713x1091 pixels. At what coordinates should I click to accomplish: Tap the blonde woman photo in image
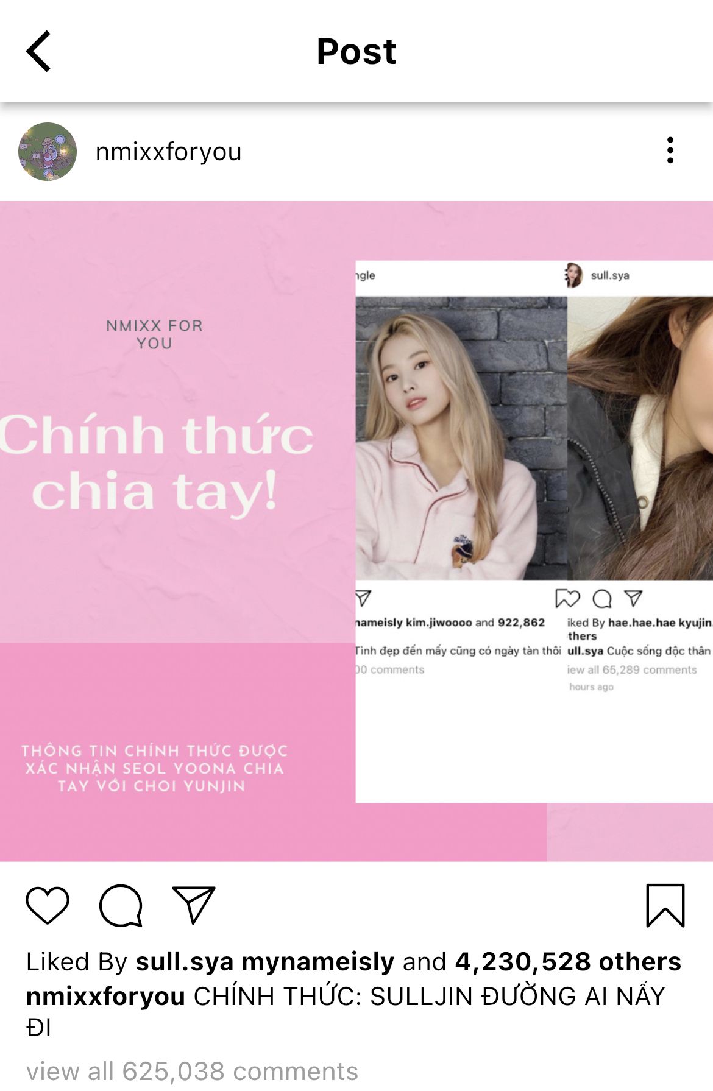(x=461, y=438)
